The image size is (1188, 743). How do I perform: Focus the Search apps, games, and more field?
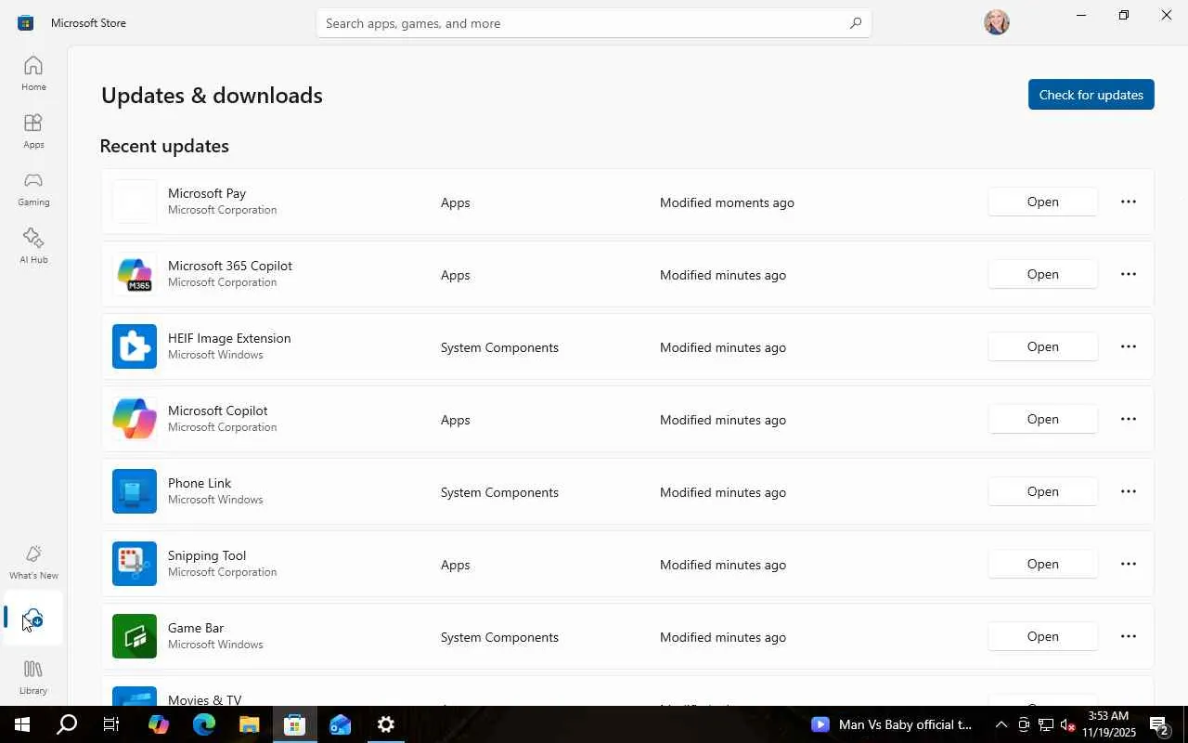coord(594,23)
